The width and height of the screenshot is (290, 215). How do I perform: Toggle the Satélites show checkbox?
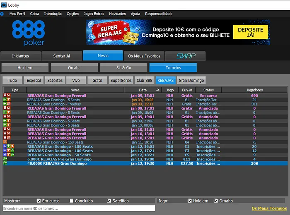109,201
